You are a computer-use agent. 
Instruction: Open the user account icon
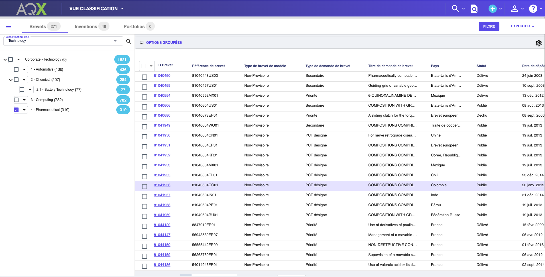coord(515,9)
